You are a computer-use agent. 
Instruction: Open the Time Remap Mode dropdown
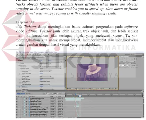45,84
